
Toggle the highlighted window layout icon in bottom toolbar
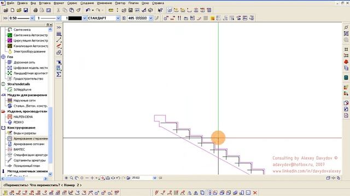[x=209, y=193]
